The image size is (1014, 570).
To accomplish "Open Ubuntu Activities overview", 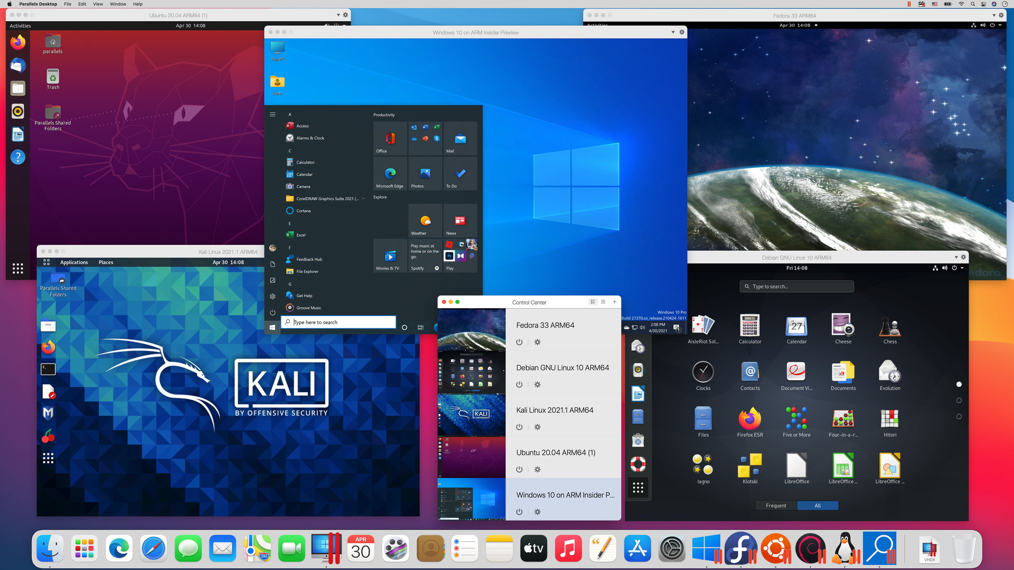I will (x=20, y=25).
